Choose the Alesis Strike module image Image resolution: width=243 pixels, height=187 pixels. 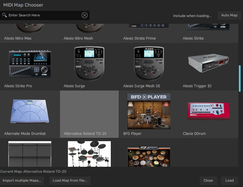tap(208, 27)
